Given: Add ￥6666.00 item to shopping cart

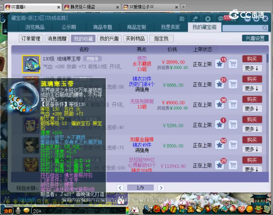Looking at the screenshot, I should pyautogui.click(x=233, y=85).
